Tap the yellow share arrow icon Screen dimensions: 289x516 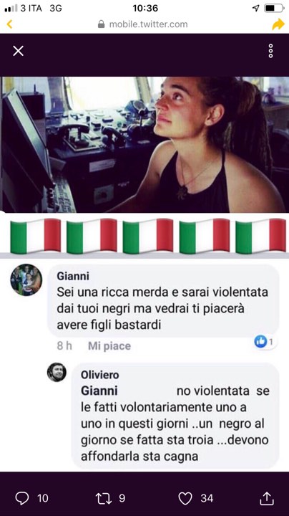point(278,24)
